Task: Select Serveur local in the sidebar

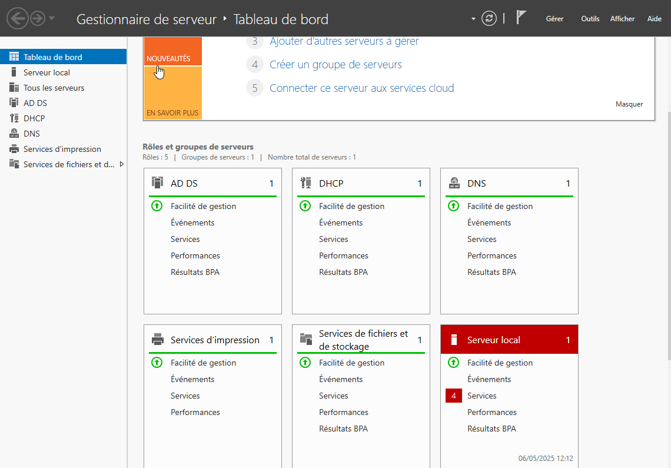Action: [x=46, y=72]
